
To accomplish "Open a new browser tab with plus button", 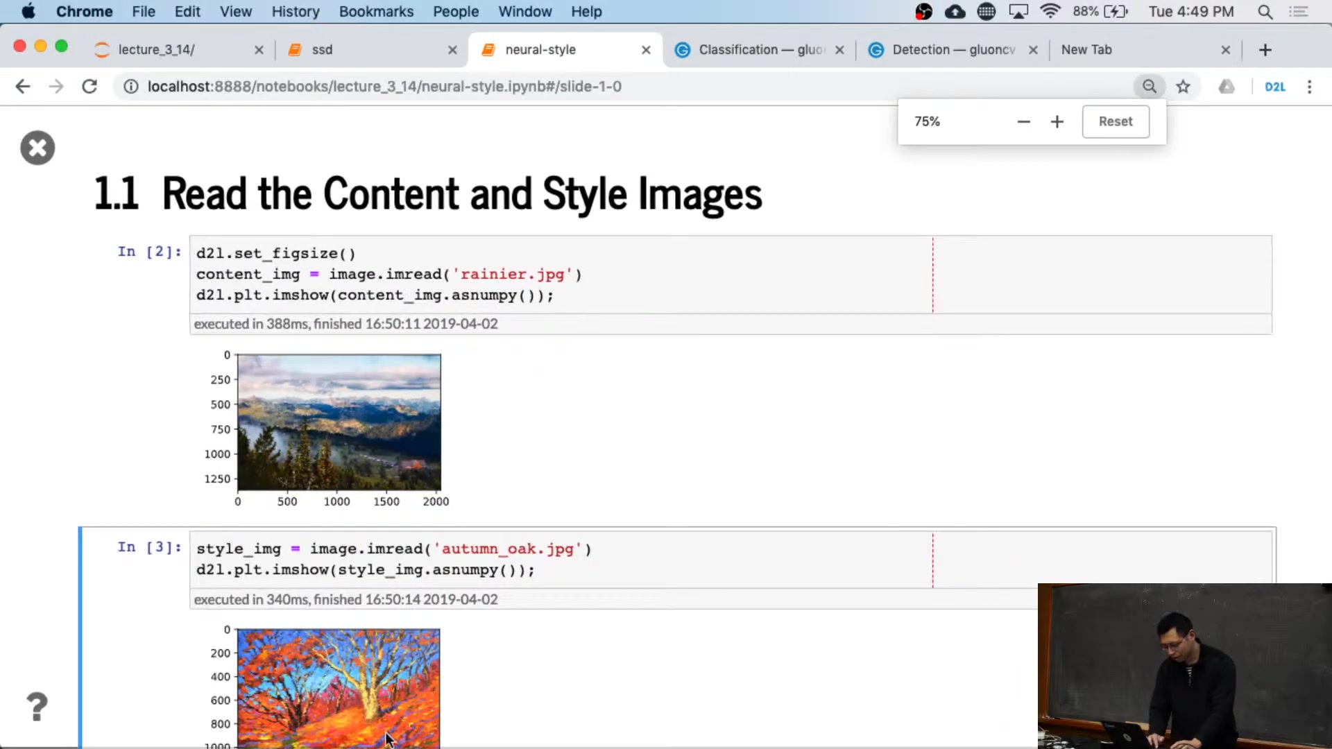I will 1265,50.
